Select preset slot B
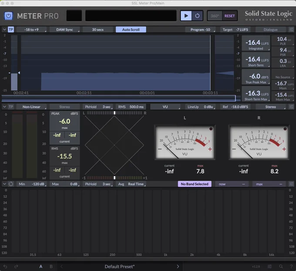 click(x=51, y=267)
